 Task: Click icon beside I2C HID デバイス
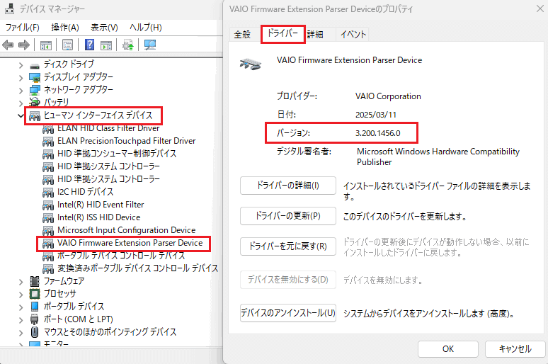pyautogui.click(x=48, y=192)
